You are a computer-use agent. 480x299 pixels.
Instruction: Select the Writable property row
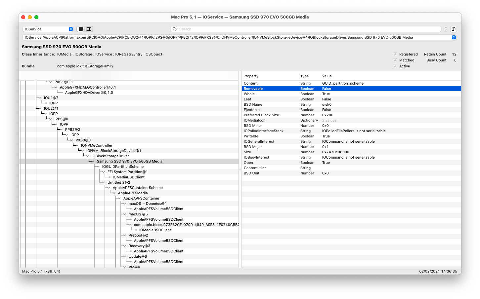(x=352, y=136)
